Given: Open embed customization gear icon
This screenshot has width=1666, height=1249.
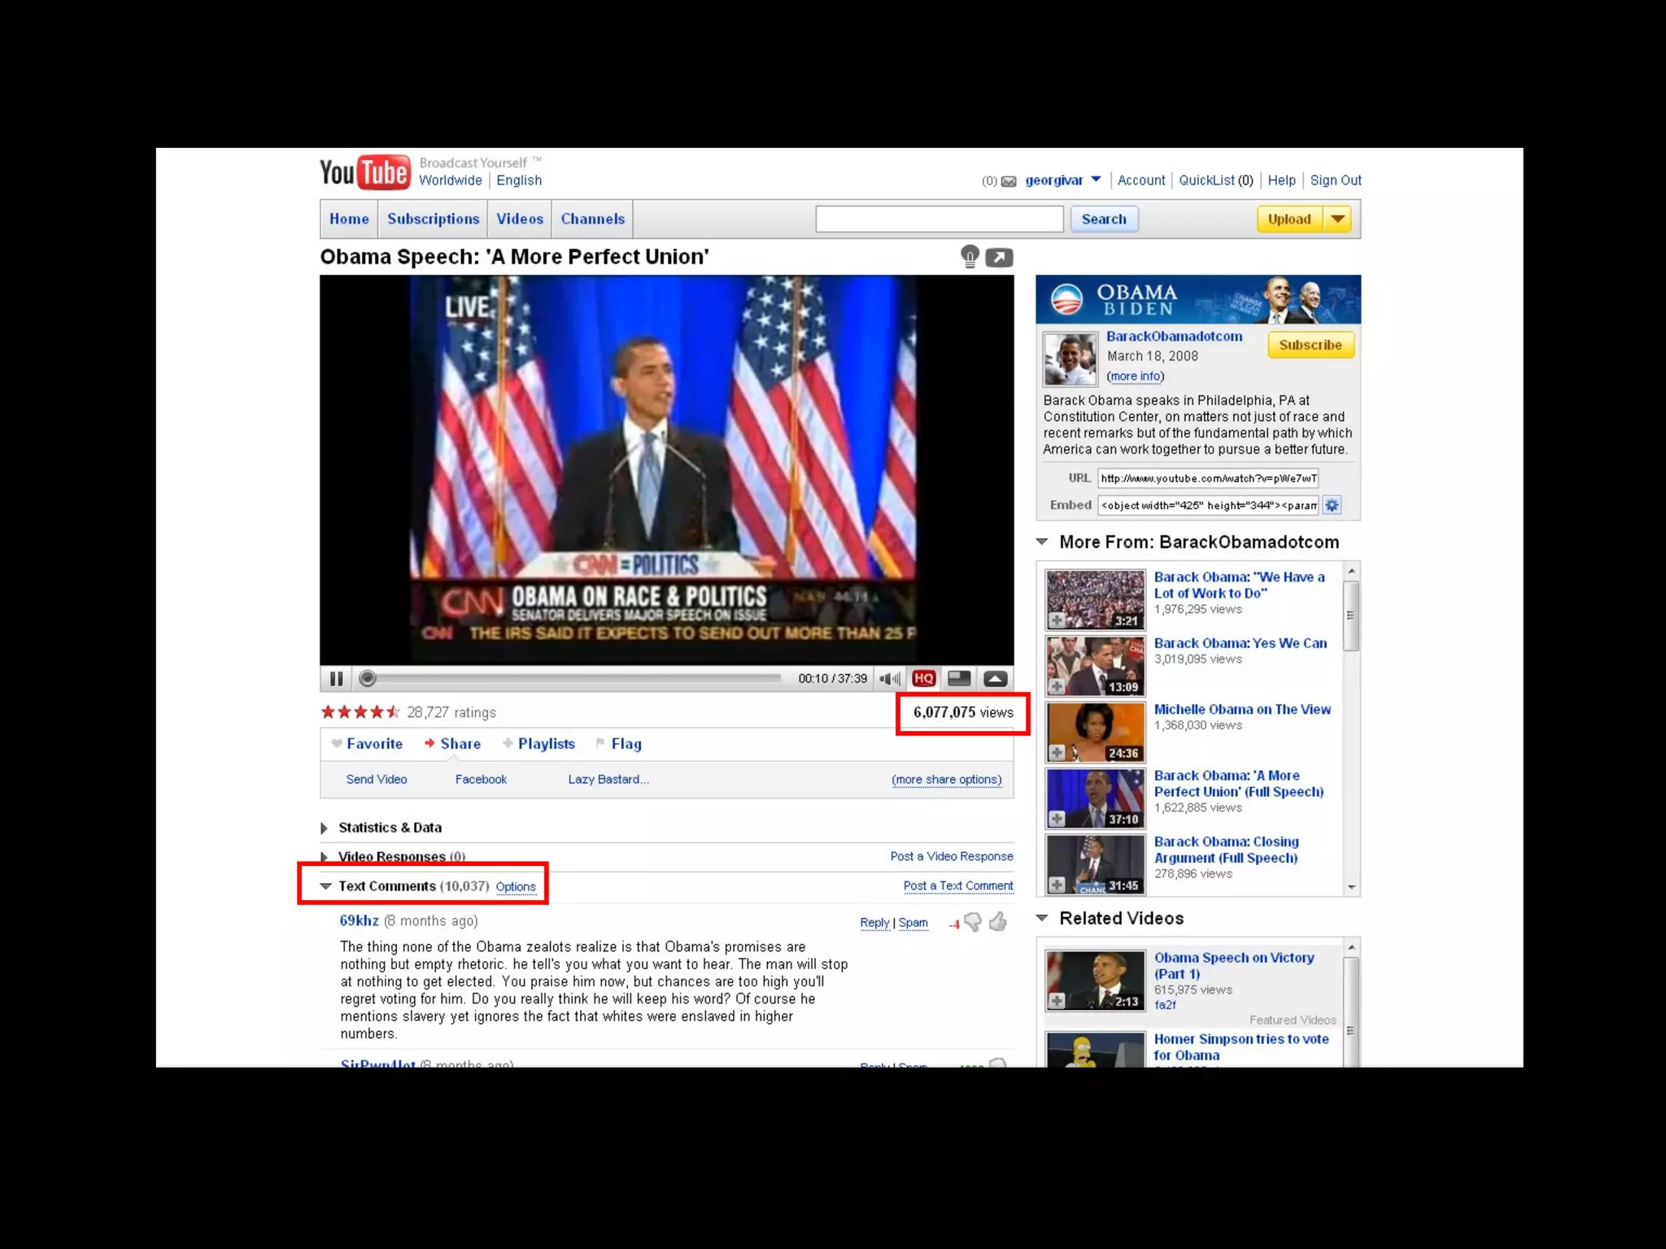Looking at the screenshot, I should point(1332,505).
